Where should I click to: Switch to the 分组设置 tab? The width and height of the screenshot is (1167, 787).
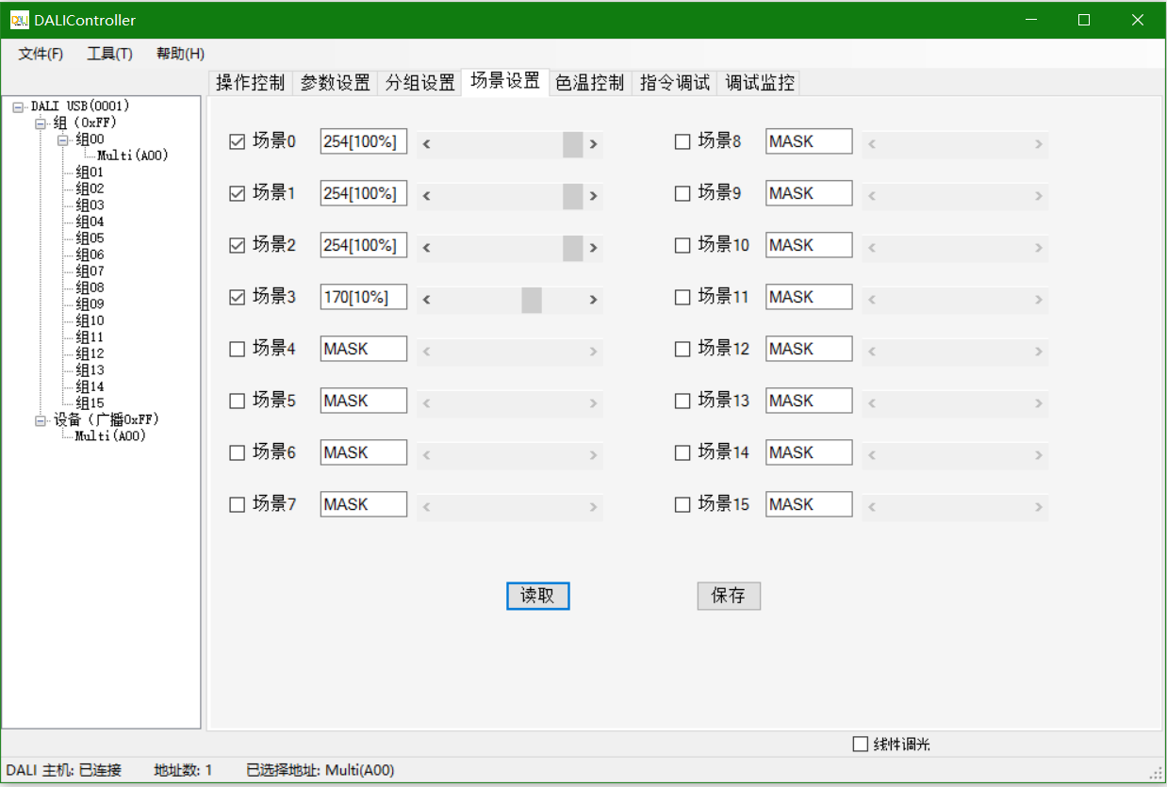tap(419, 83)
